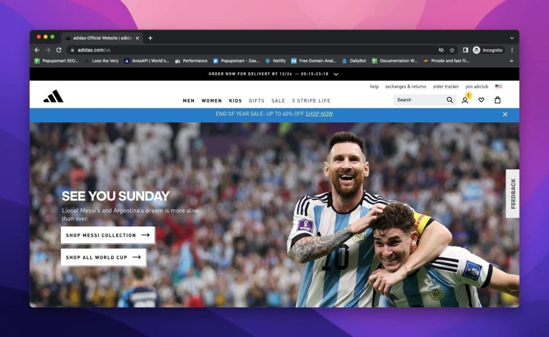Click the help link
Screen dimensions: 549x337
[x=374, y=86]
